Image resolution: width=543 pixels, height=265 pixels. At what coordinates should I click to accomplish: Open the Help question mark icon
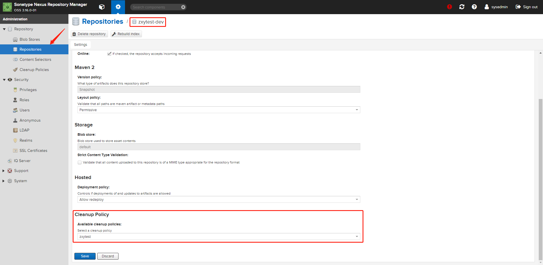(474, 7)
